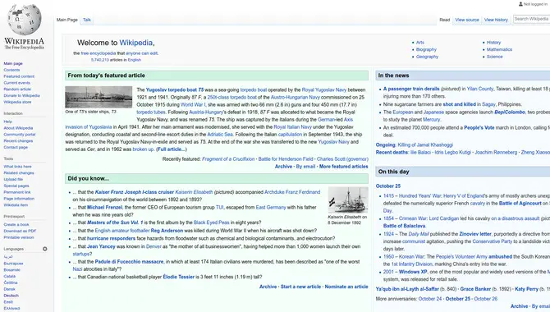Open the October 24 anniversaries link

(x=430, y=299)
